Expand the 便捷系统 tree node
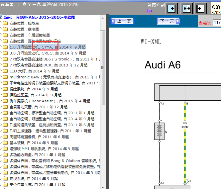Screen dimensions: 221x189 tap(1, 89)
